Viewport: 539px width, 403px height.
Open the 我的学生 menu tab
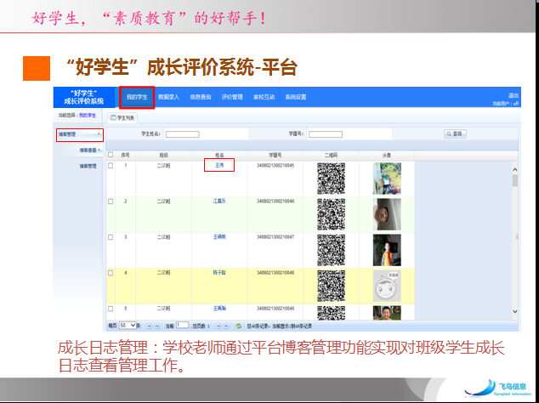(x=136, y=97)
